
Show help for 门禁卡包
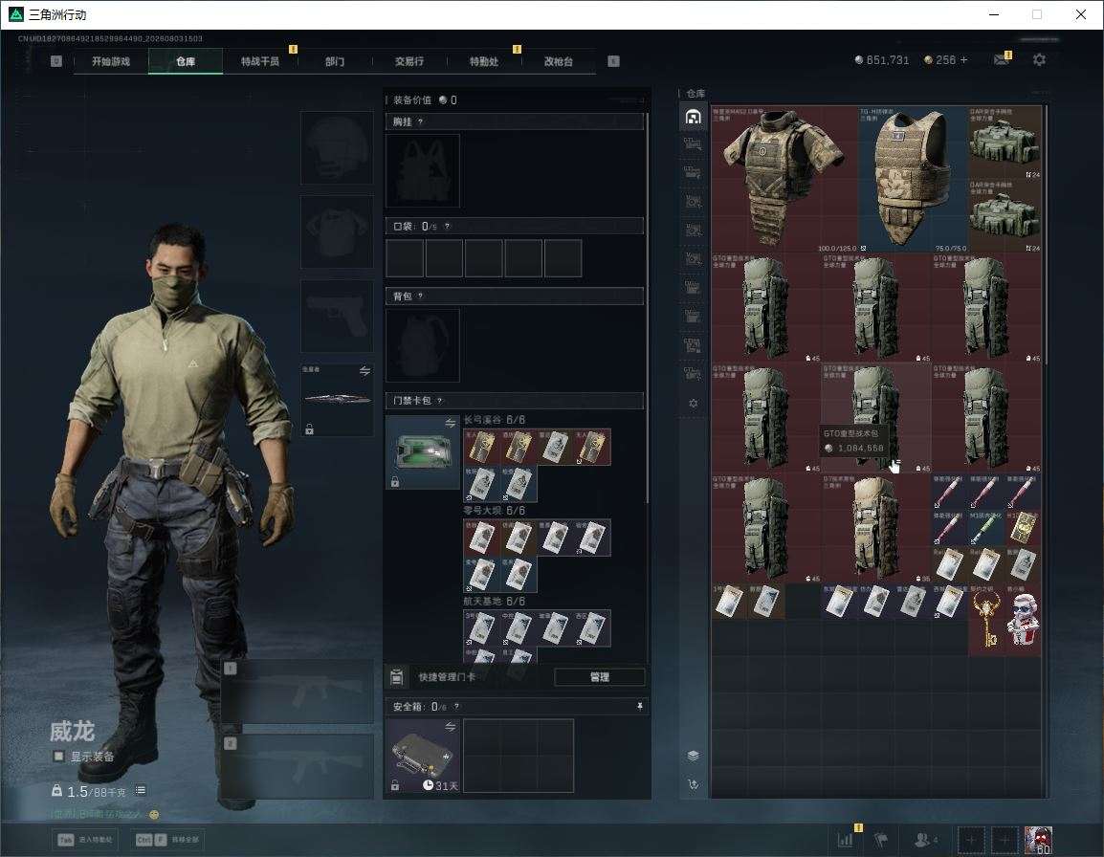[439, 401]
